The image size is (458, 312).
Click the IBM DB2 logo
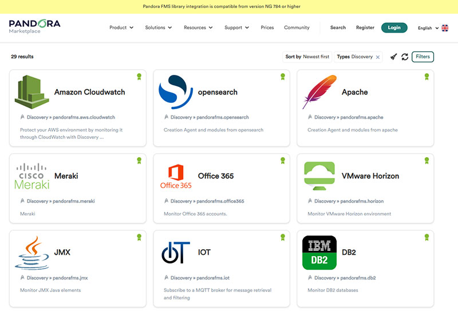319,253
